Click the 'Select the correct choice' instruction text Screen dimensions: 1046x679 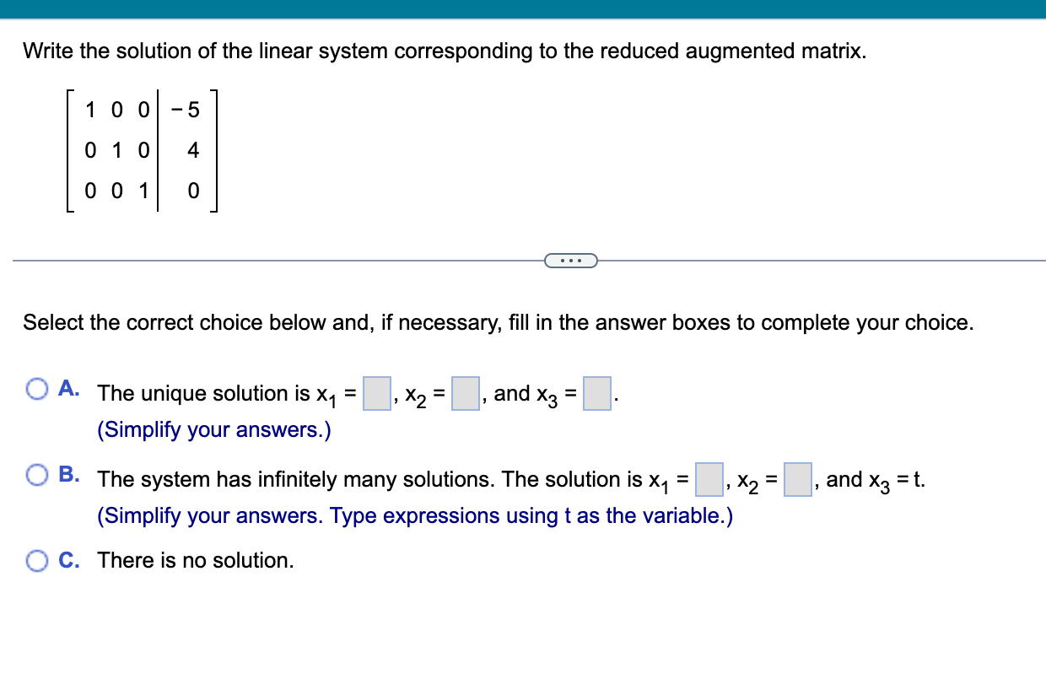tap(498, 322)
